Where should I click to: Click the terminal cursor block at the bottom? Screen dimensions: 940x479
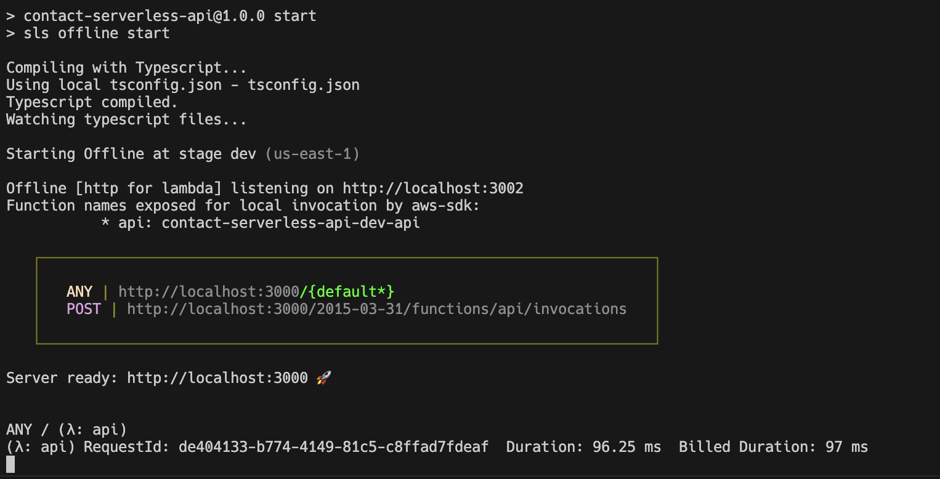point(10,464)
